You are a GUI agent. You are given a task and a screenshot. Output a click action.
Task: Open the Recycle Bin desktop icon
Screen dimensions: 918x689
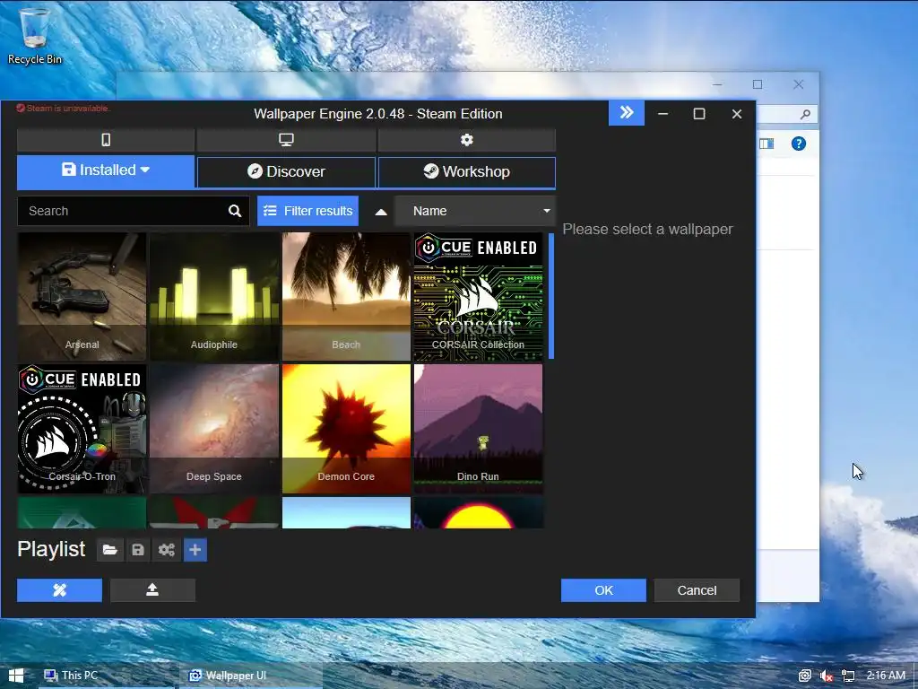click(x=35, y=36)
